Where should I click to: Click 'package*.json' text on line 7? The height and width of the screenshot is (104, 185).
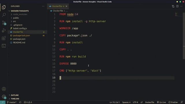(77, 36)
